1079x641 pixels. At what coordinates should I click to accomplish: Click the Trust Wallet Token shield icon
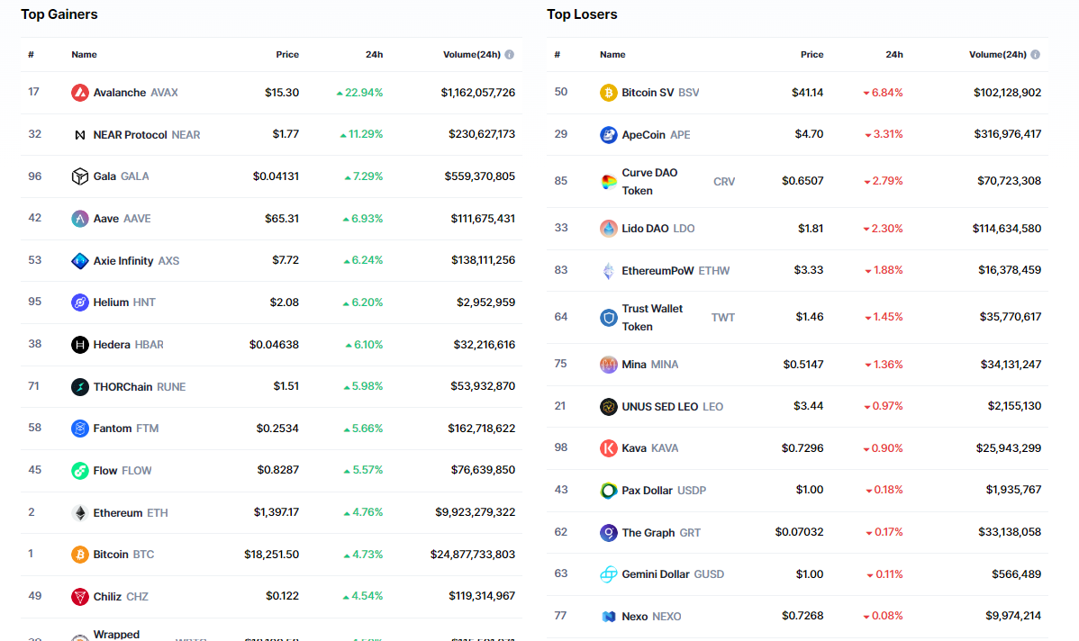coord(609,317)
